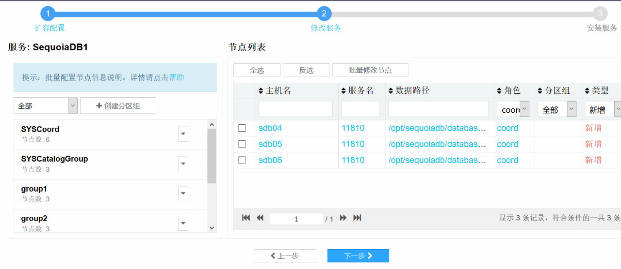
Task: Open the 帮助 link in the tip
Action: tap(177, 77)
